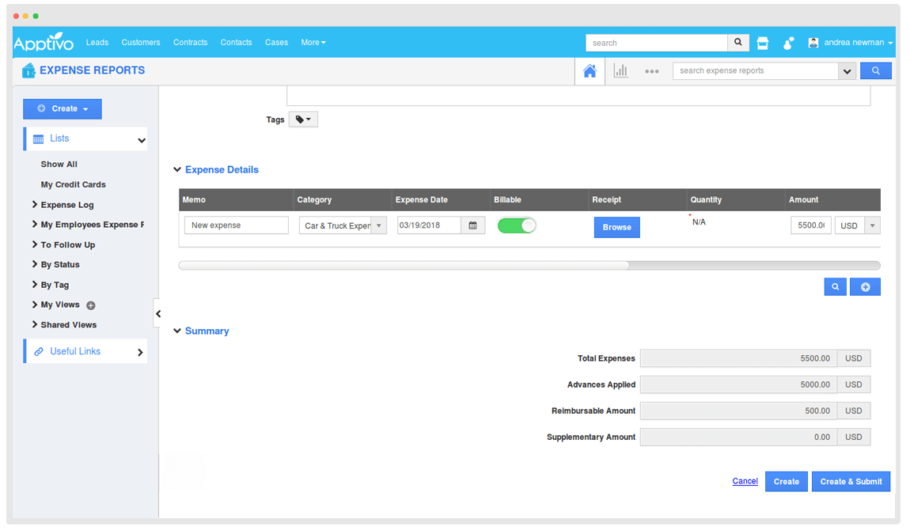The width and height of the screenshot is (910, 530).
Task: Open the Category dropdown for Car & Truck
Action: pos(378,225)
